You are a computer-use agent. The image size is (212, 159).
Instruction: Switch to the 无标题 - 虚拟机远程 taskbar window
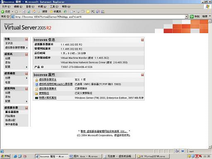119,156
